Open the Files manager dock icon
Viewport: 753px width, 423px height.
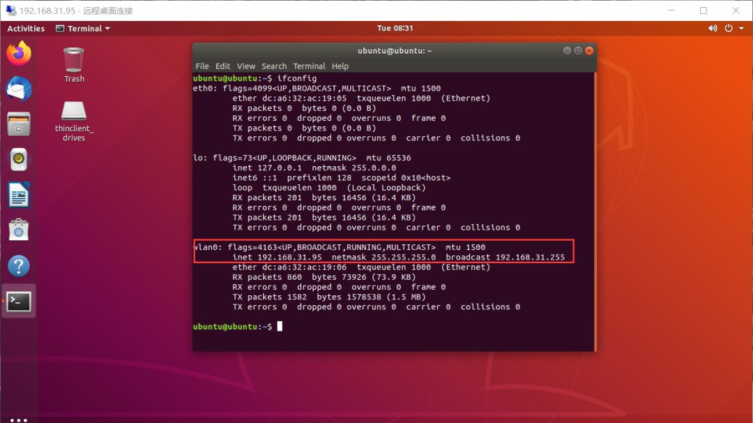19,124
